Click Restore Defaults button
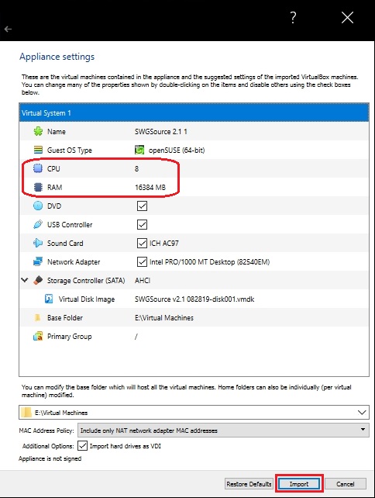375x498 pixels. click(x=249, y=484)
